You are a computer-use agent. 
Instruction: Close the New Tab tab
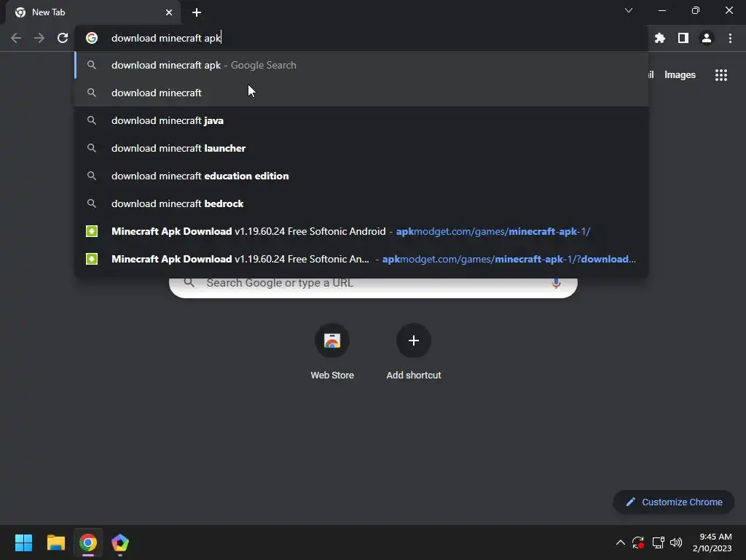click(169, 12)
